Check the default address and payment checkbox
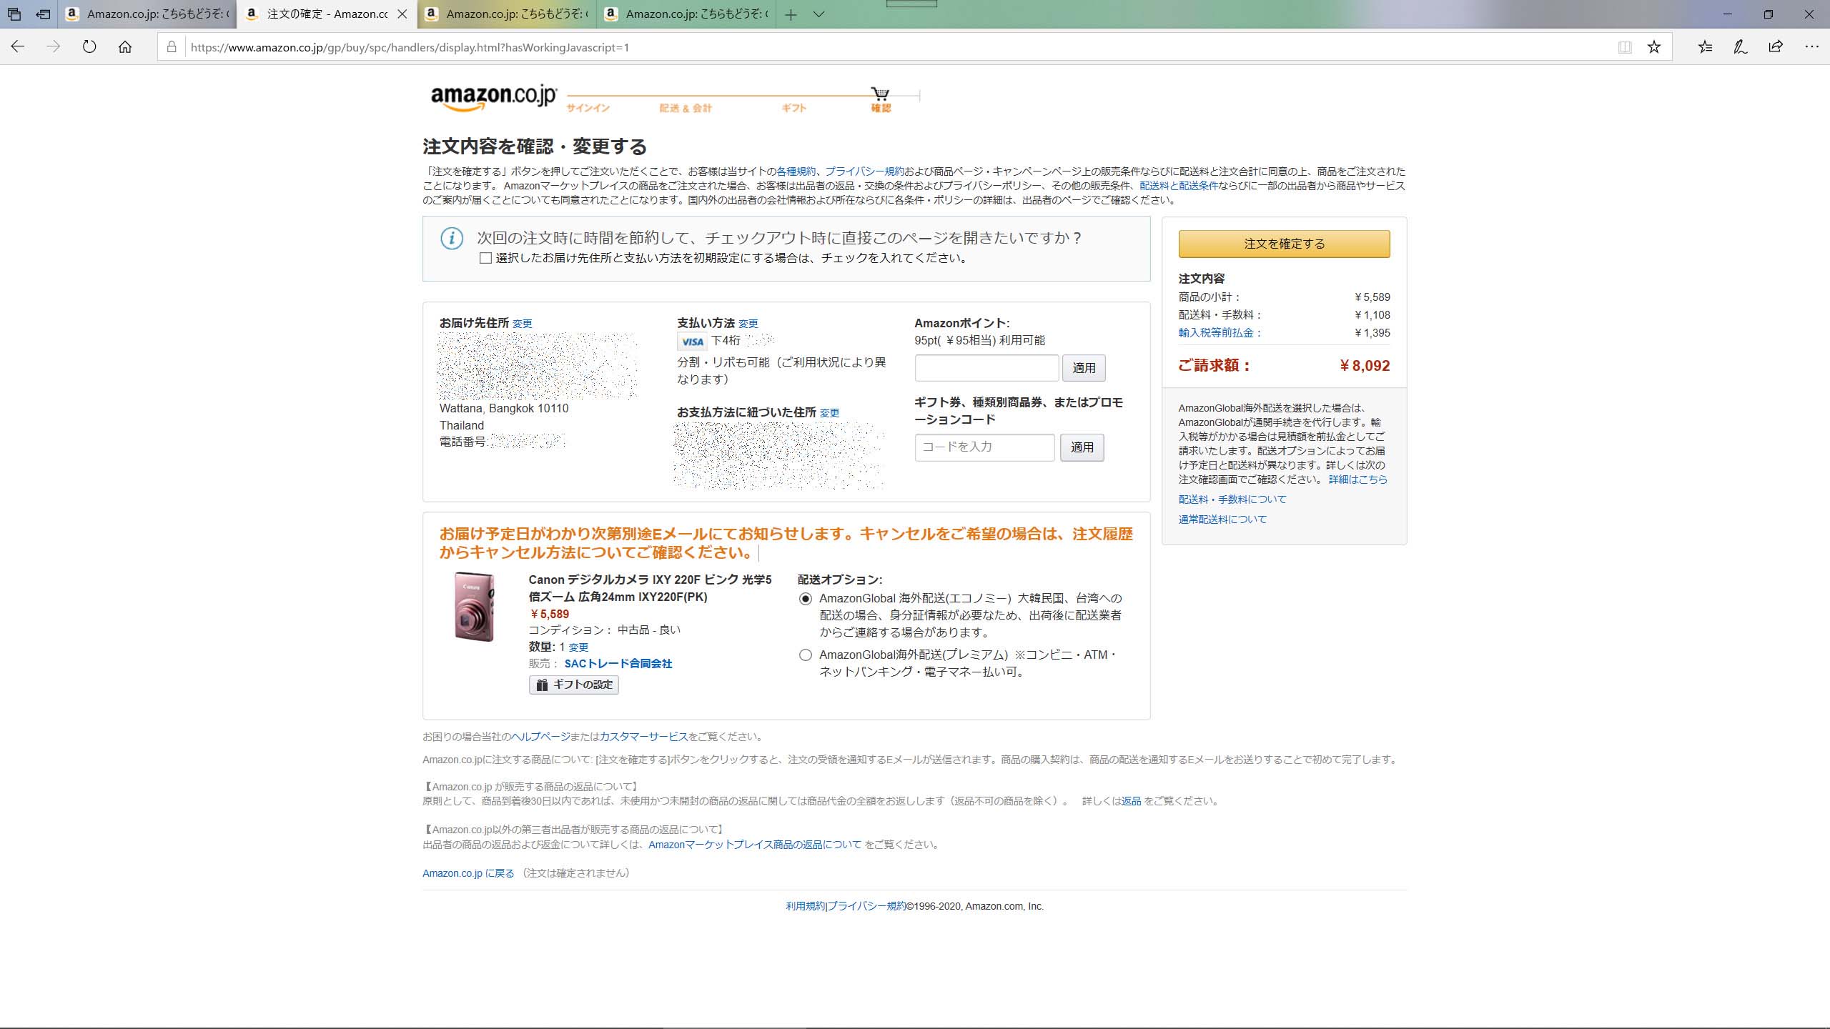This screenshot has height=1029, width=1830. pos(485,258)
